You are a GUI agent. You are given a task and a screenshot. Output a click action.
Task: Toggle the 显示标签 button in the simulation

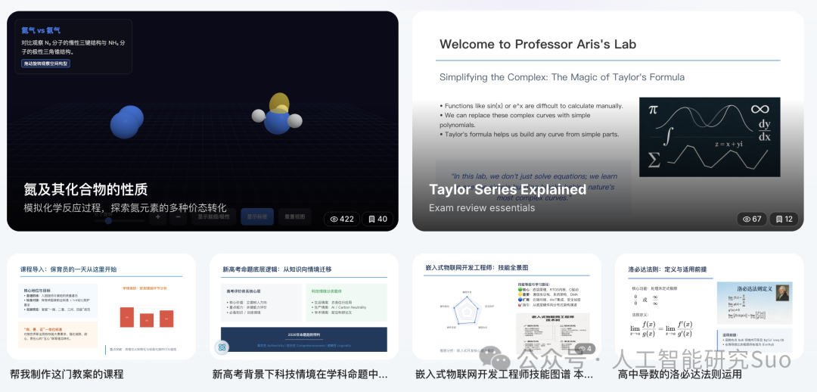(x=257, y=217)
